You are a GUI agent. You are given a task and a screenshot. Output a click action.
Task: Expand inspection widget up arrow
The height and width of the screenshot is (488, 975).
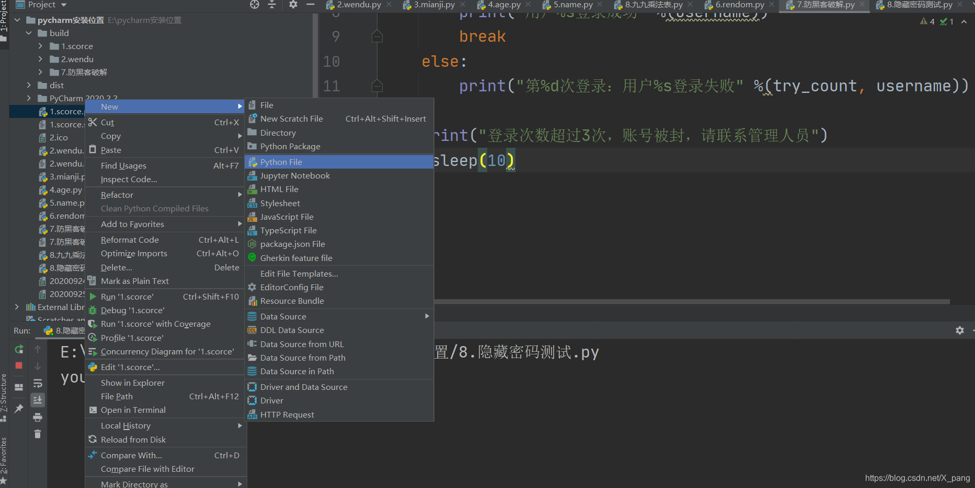(964, 21)
